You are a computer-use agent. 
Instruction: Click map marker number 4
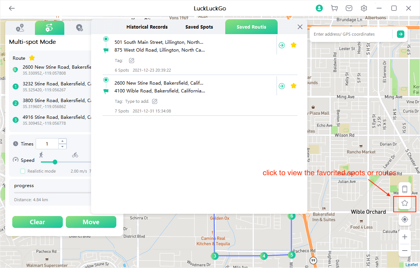(x=264, y=256)
